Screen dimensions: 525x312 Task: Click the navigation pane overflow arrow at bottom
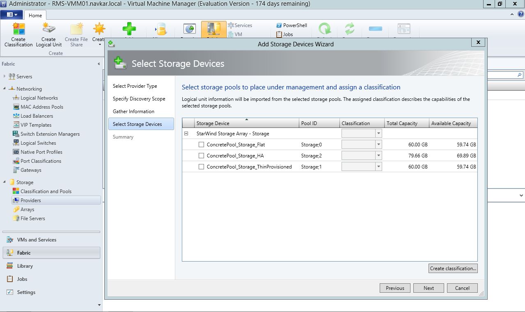[99, 305]
